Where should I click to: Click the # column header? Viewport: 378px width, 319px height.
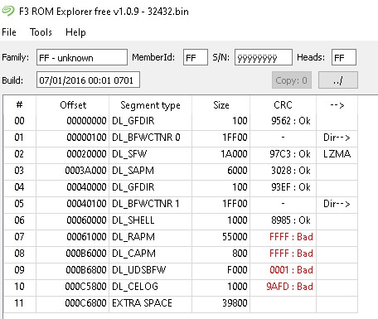(x=19, y=105)
